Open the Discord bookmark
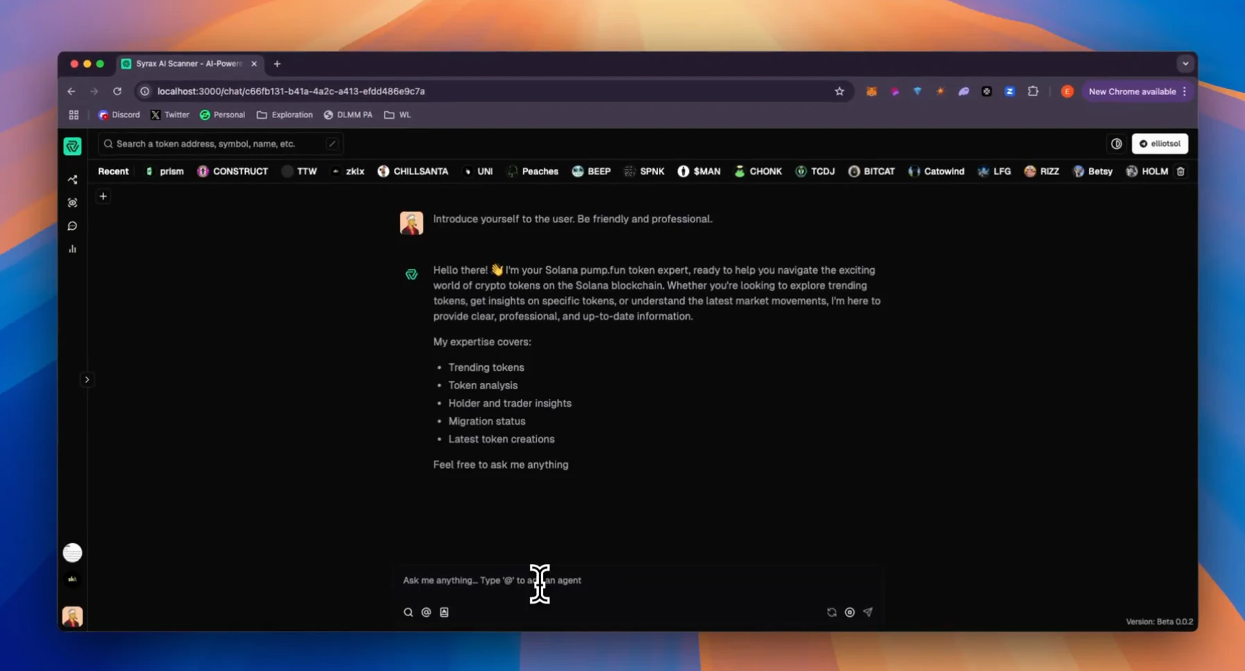This screenshot has width=1245, height=671. click(119, 115)
